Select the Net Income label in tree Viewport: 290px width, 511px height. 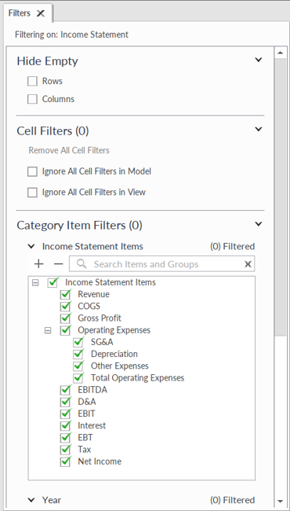point(100,461)
